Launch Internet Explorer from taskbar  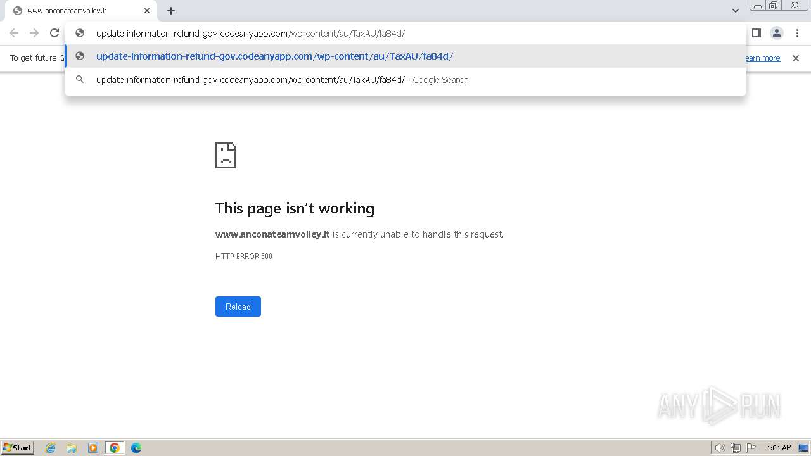point(51,448)
